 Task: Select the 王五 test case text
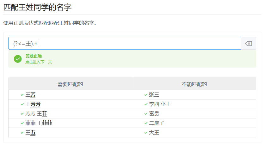[x=30, y=133]
